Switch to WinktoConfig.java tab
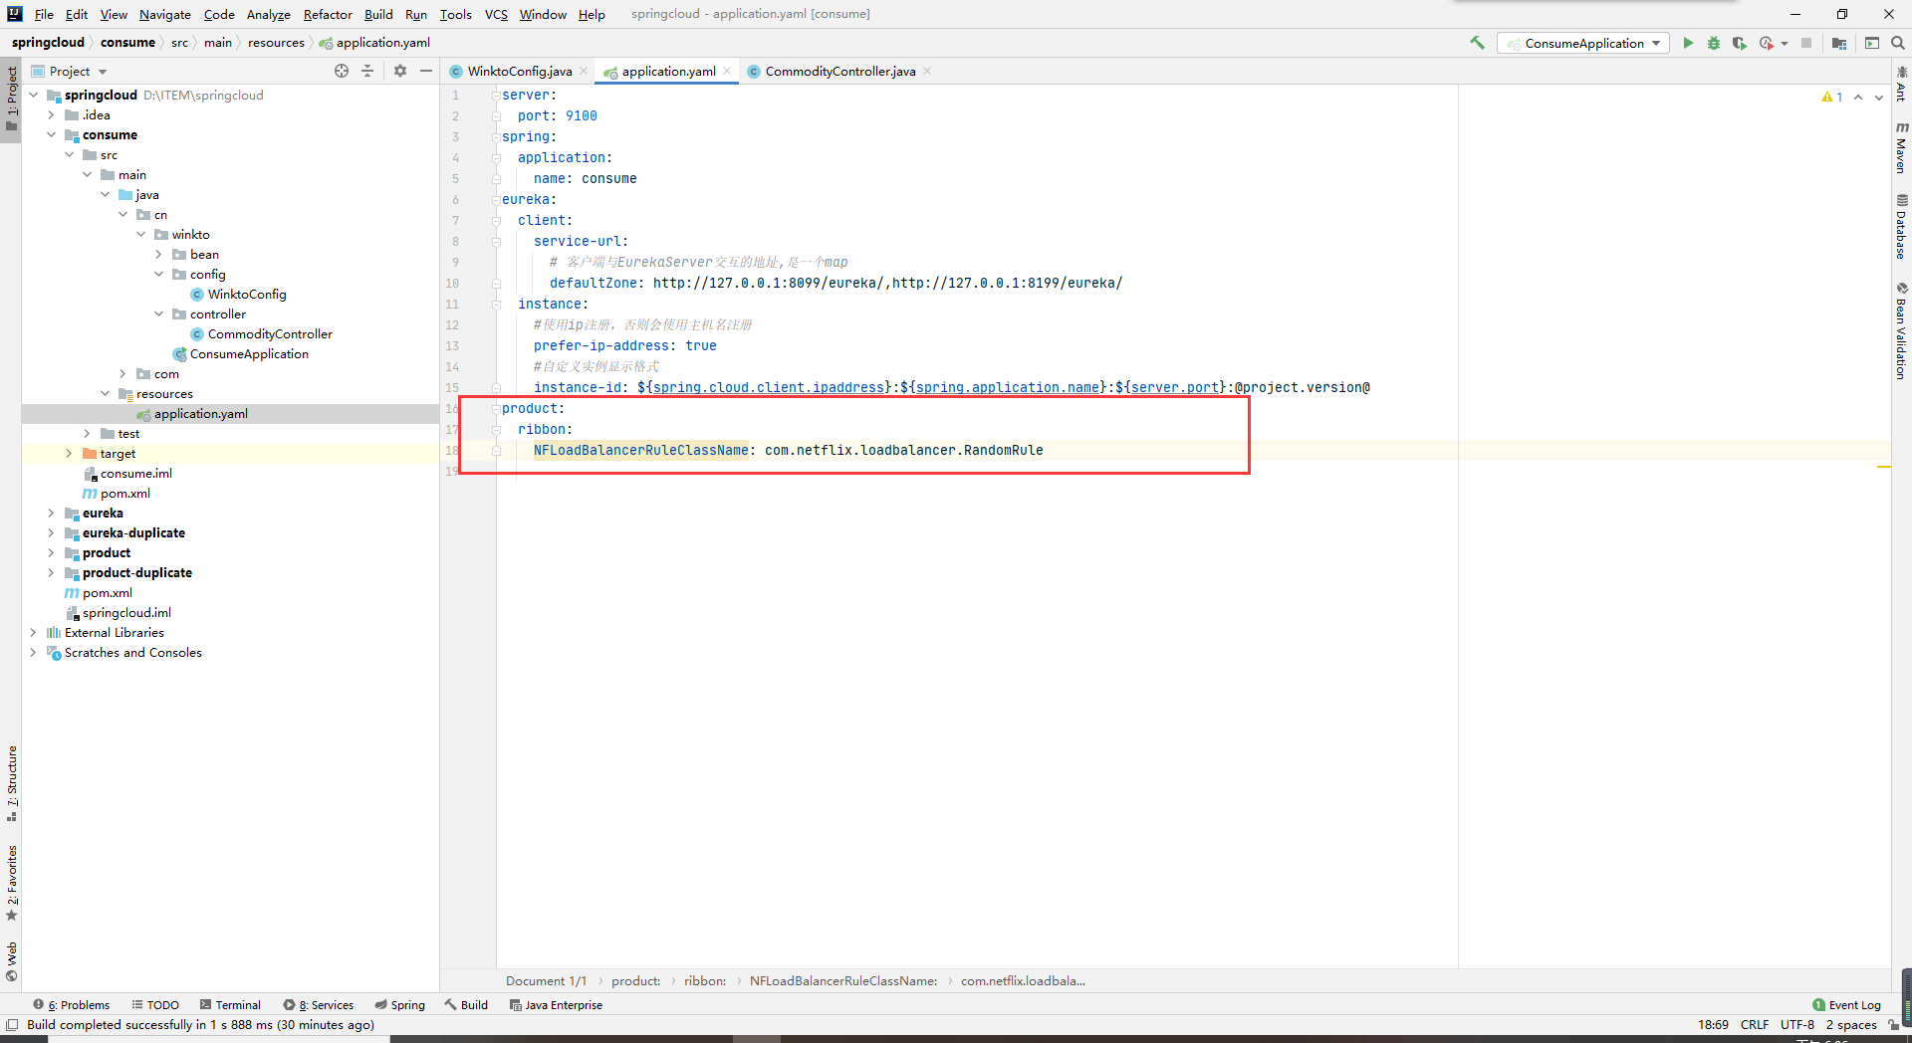Screen dimensions: 1912x1043 pyautogui.click(x=520, y=71)
